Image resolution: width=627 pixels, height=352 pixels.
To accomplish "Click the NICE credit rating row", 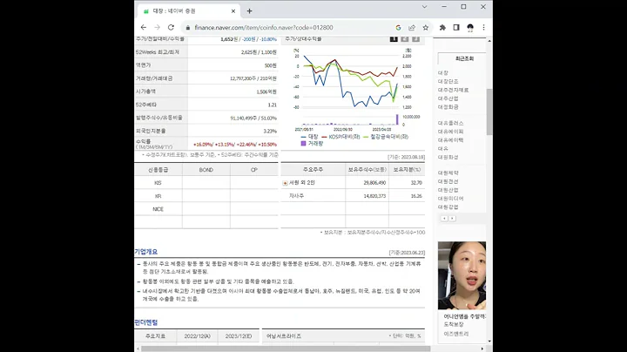I will click(x=206, y=209).
